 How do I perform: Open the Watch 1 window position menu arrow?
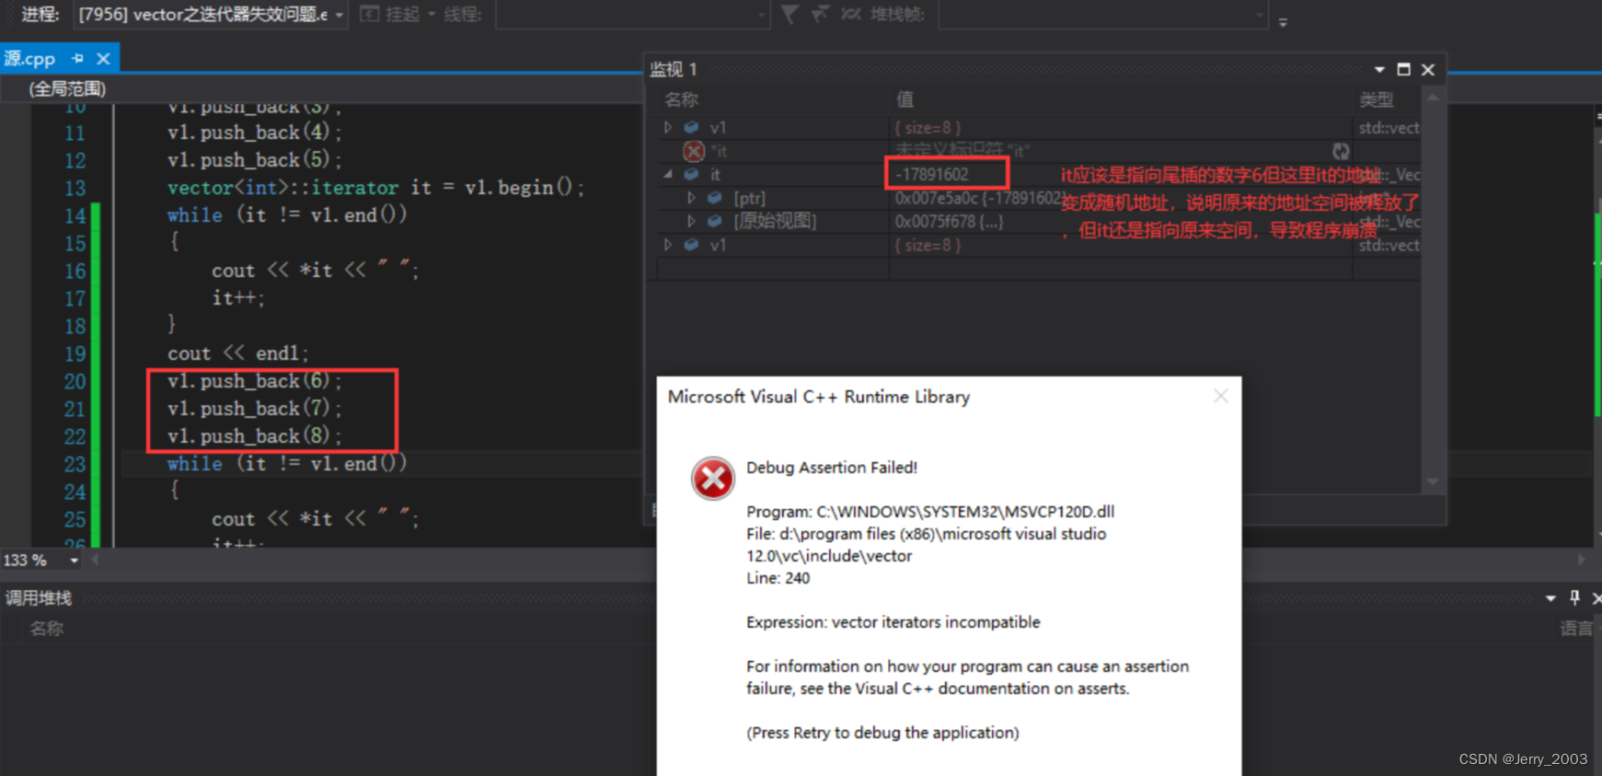[x=1379, y=69]
